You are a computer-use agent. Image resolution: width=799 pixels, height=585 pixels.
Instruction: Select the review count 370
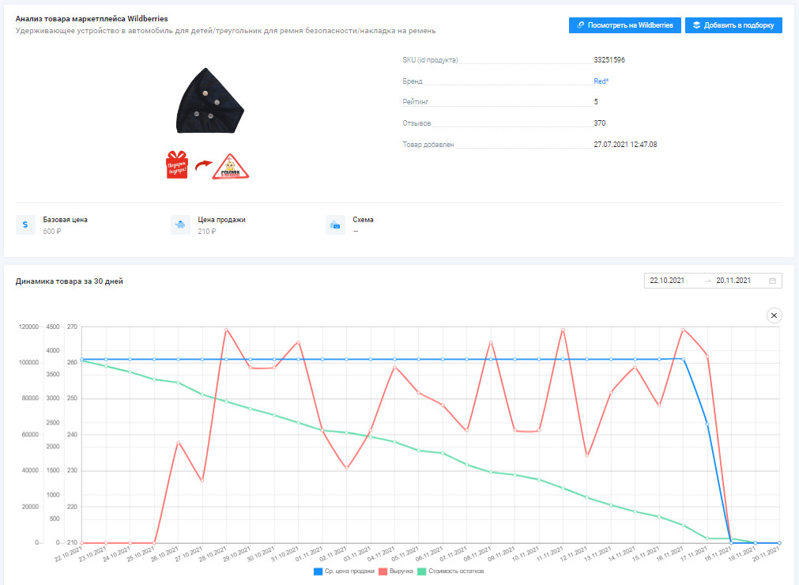600,123
